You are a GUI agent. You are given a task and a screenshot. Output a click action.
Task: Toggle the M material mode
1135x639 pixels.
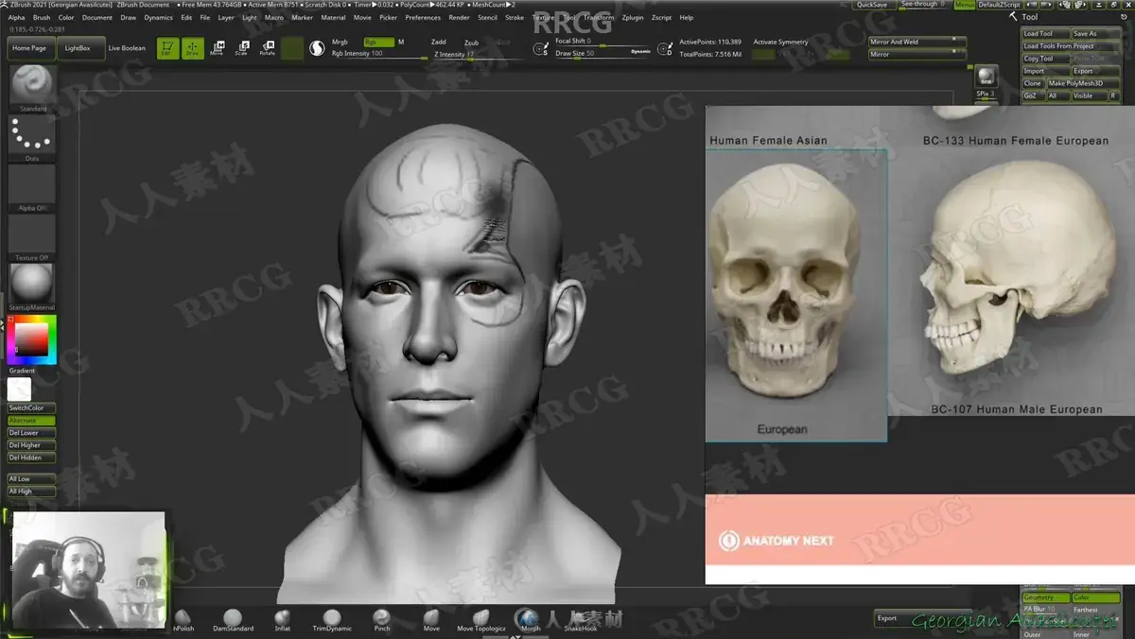pyautogui.click(x=401, y=42)
